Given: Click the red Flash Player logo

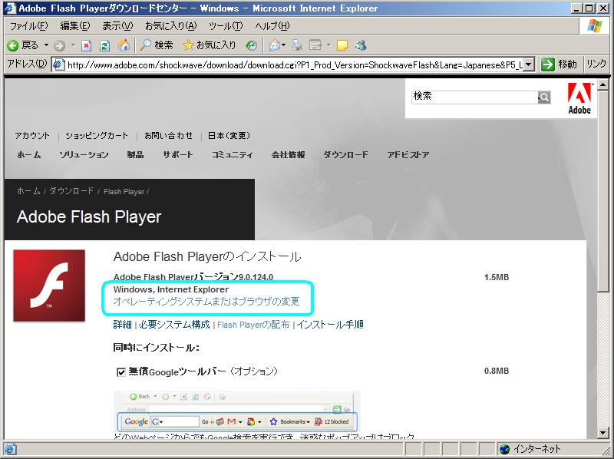Looking at the screenshot, I should pos(49,286).
